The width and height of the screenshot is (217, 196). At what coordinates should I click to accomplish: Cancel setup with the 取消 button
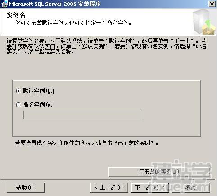point(190,187)
